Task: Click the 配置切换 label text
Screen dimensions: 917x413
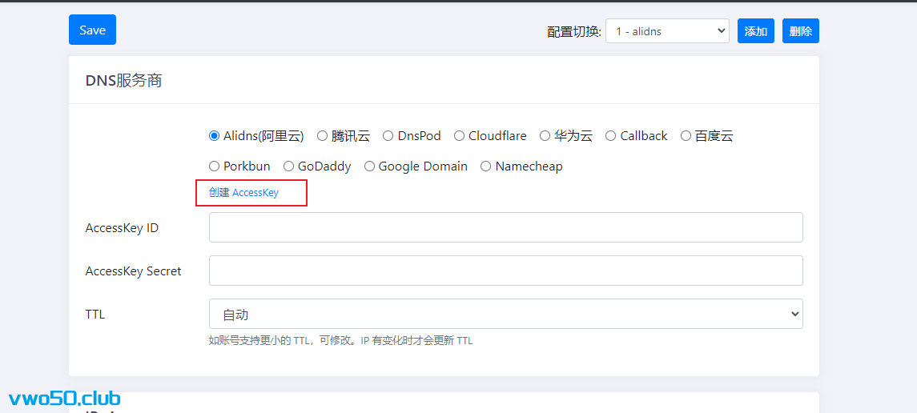Action: point(574,31)
